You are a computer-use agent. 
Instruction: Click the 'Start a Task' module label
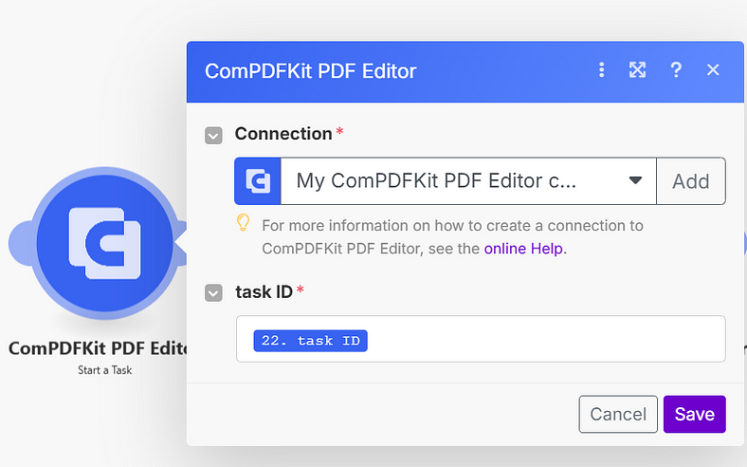105,370
